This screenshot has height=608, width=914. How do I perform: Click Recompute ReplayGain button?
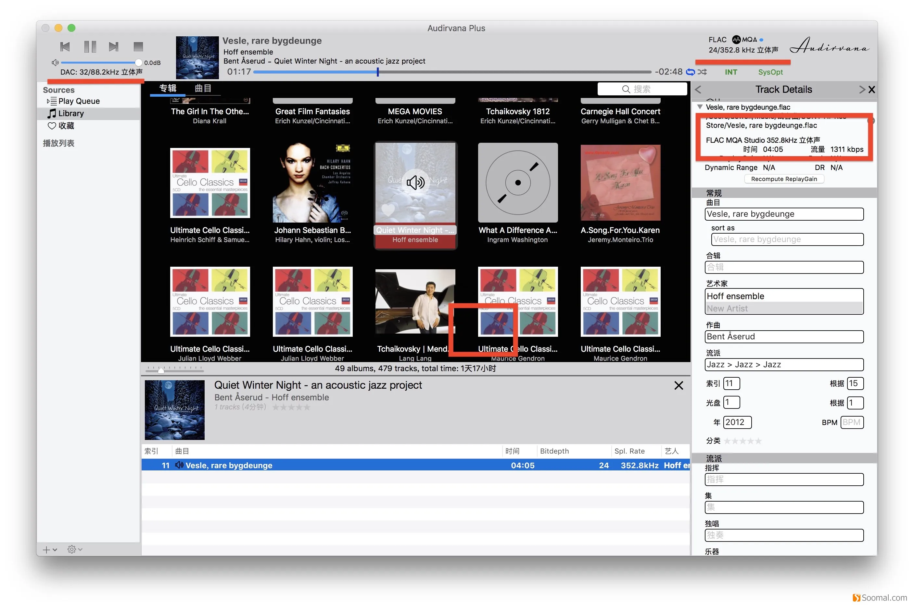click(784, 179)
